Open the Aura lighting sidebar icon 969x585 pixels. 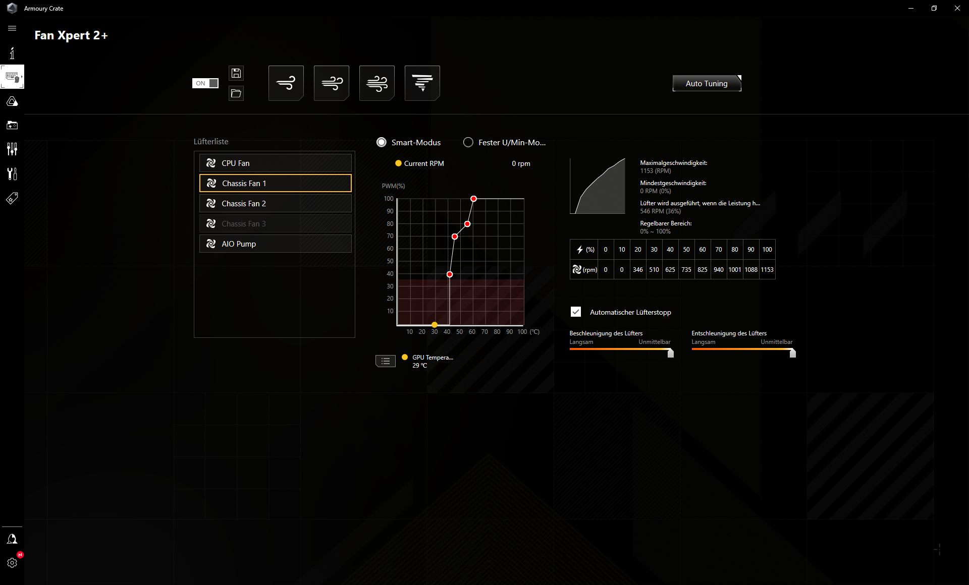tap(12, 101)
